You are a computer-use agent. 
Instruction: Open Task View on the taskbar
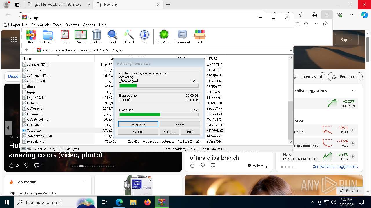pos(104,202)
